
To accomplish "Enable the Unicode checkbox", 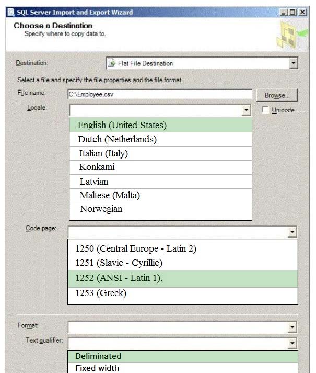I will [x=265, y=110].
